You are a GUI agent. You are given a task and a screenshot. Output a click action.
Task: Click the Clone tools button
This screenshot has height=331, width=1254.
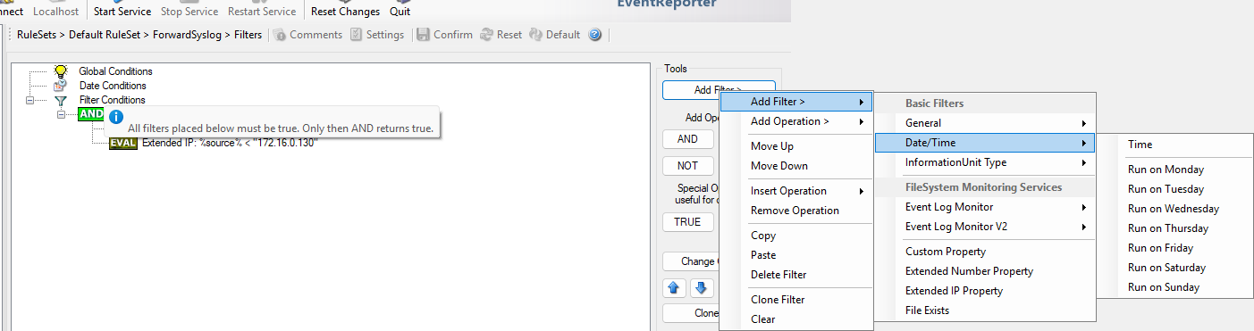tap(691, 313)
